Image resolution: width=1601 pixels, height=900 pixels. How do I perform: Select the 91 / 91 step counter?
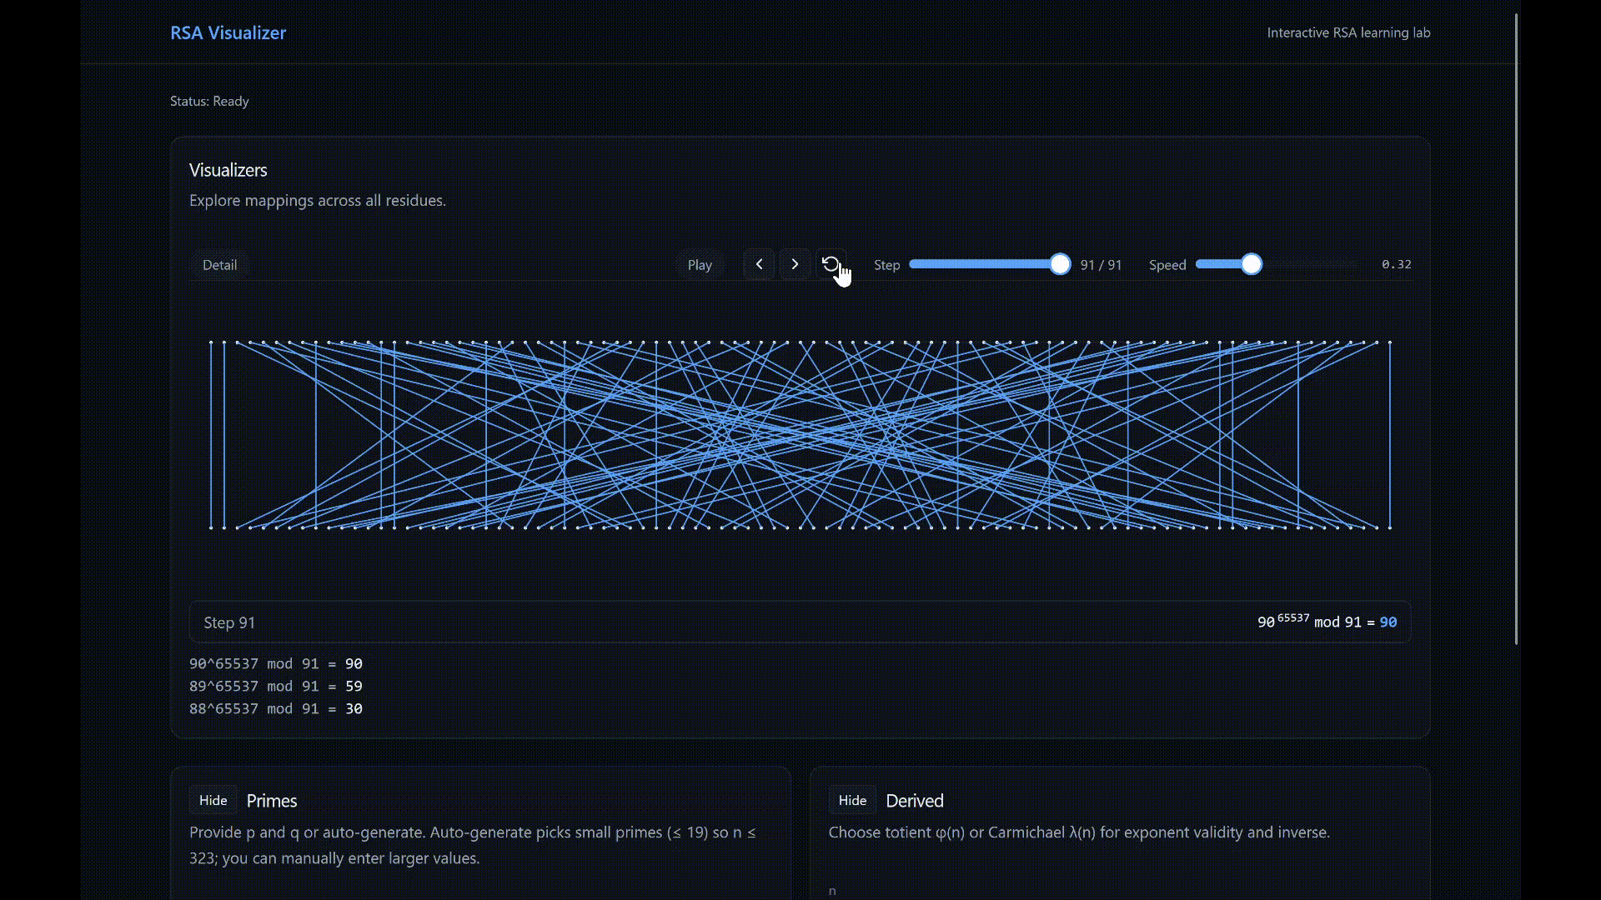coord(1100,264)
